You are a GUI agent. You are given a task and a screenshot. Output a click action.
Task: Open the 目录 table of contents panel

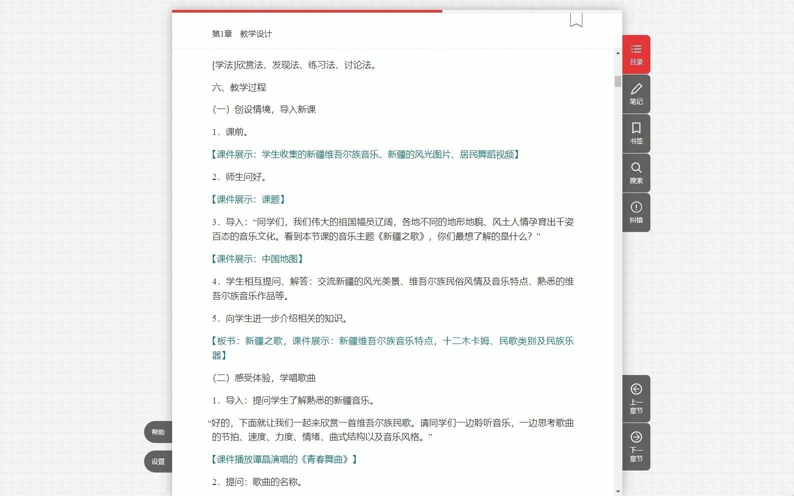636,54
